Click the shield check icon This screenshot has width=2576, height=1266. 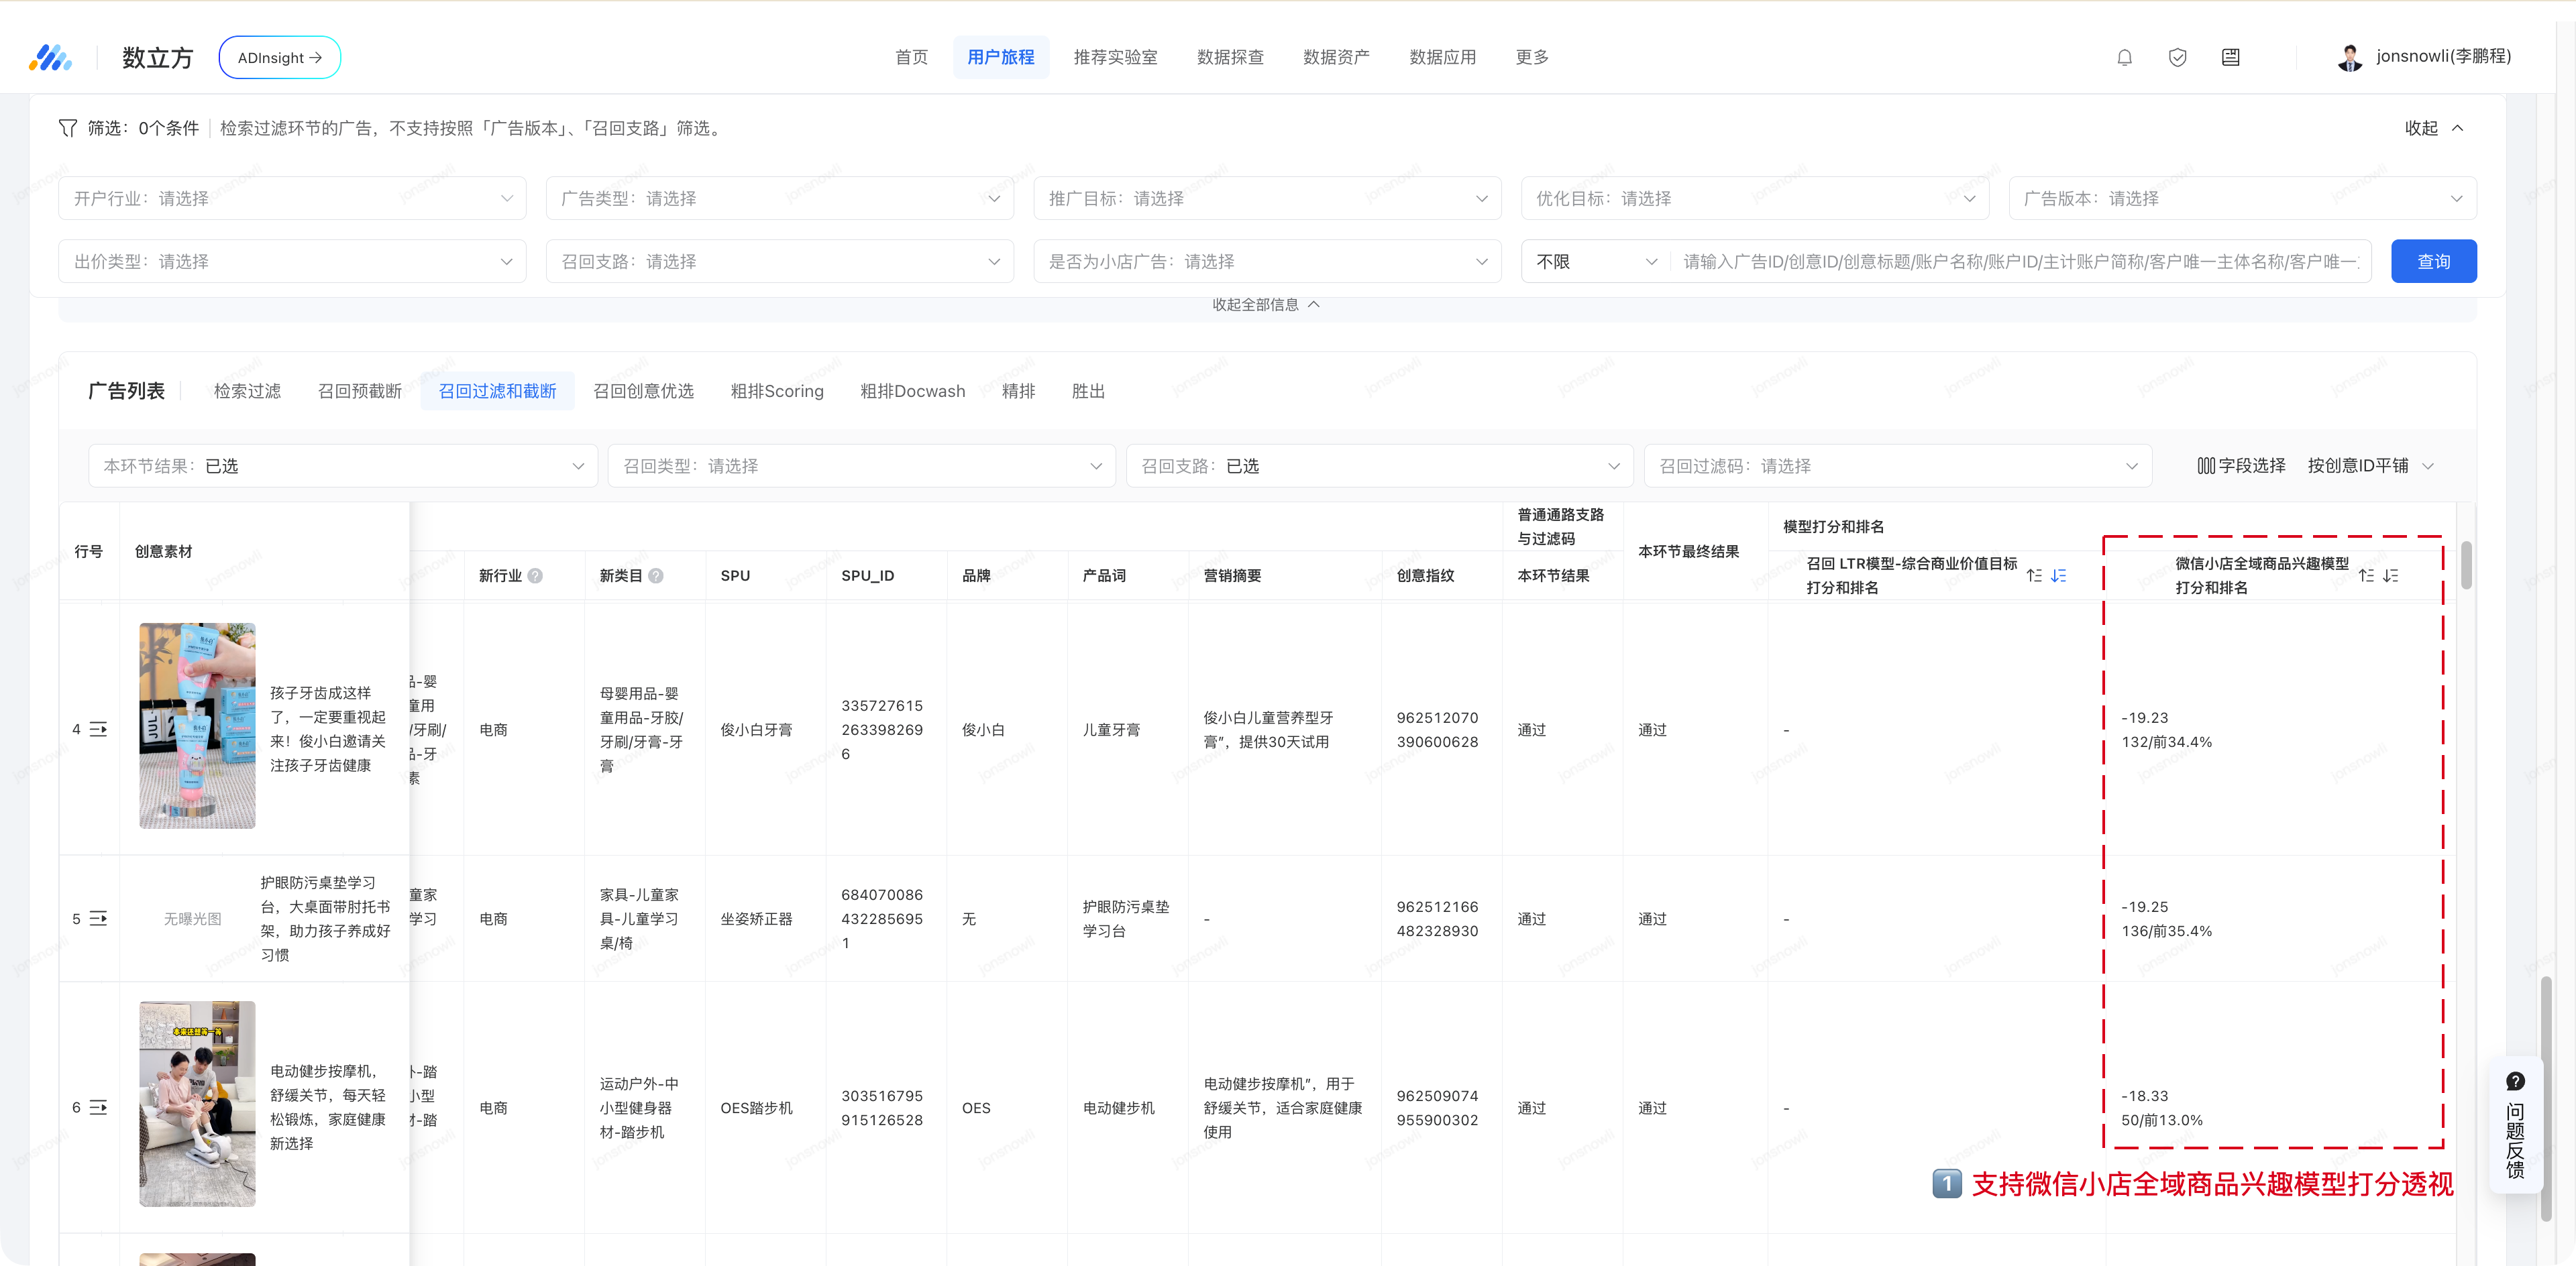pos(2177,57)
